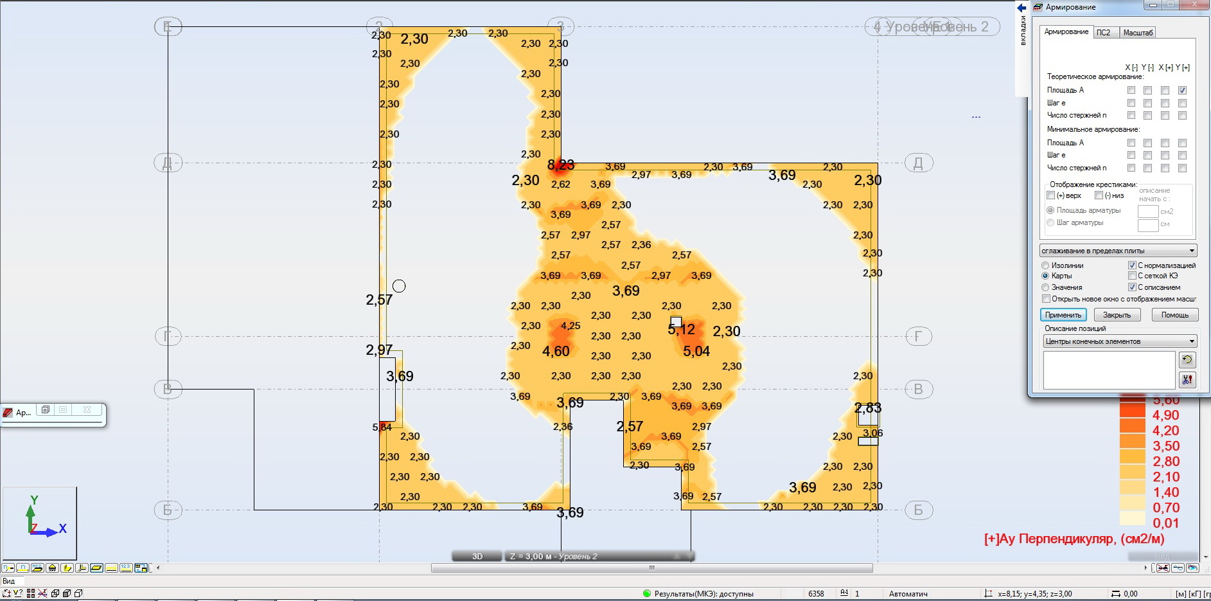Click the 8,23 value label on map
This screenshot has height=601, width=1211.
point(560,165)
